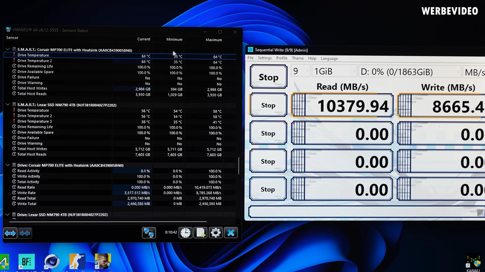485x272 pixels.
Task: Click CrystalDiskMark title bar app icon
Action: (251, 50)
